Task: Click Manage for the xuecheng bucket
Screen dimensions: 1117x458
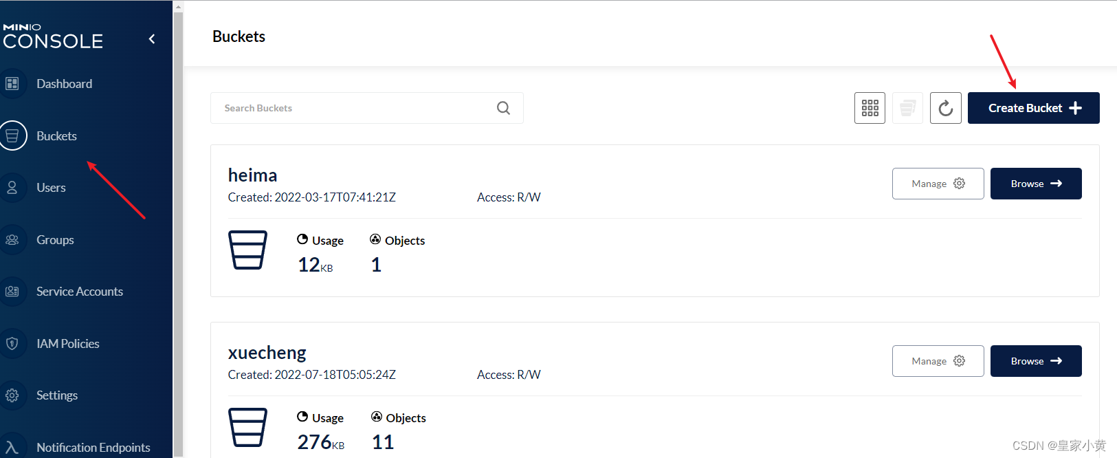Action: pos(938,361)
